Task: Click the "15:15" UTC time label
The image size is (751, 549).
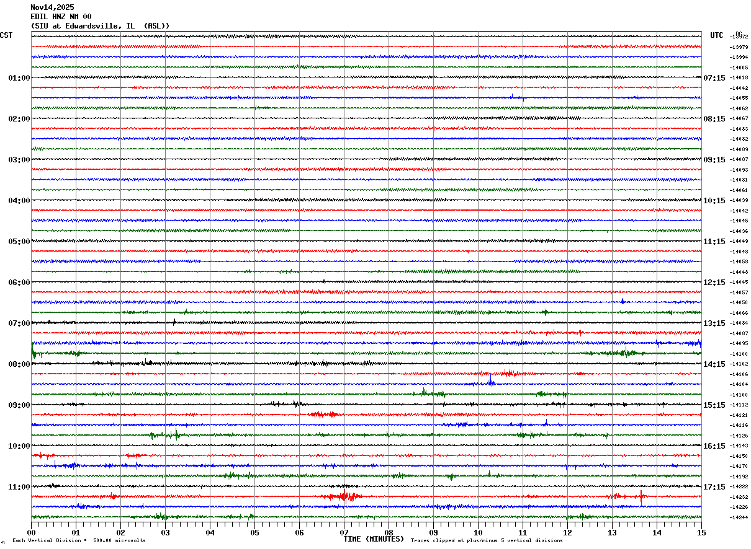Action: pos(714,405)
